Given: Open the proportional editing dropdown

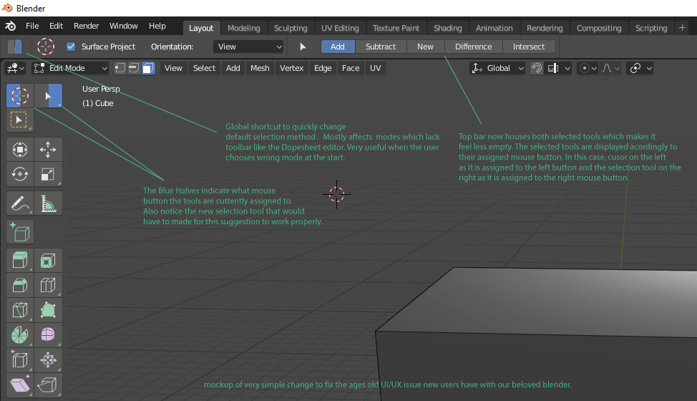Looking at the screenshot, I should [x=588, y=68].
